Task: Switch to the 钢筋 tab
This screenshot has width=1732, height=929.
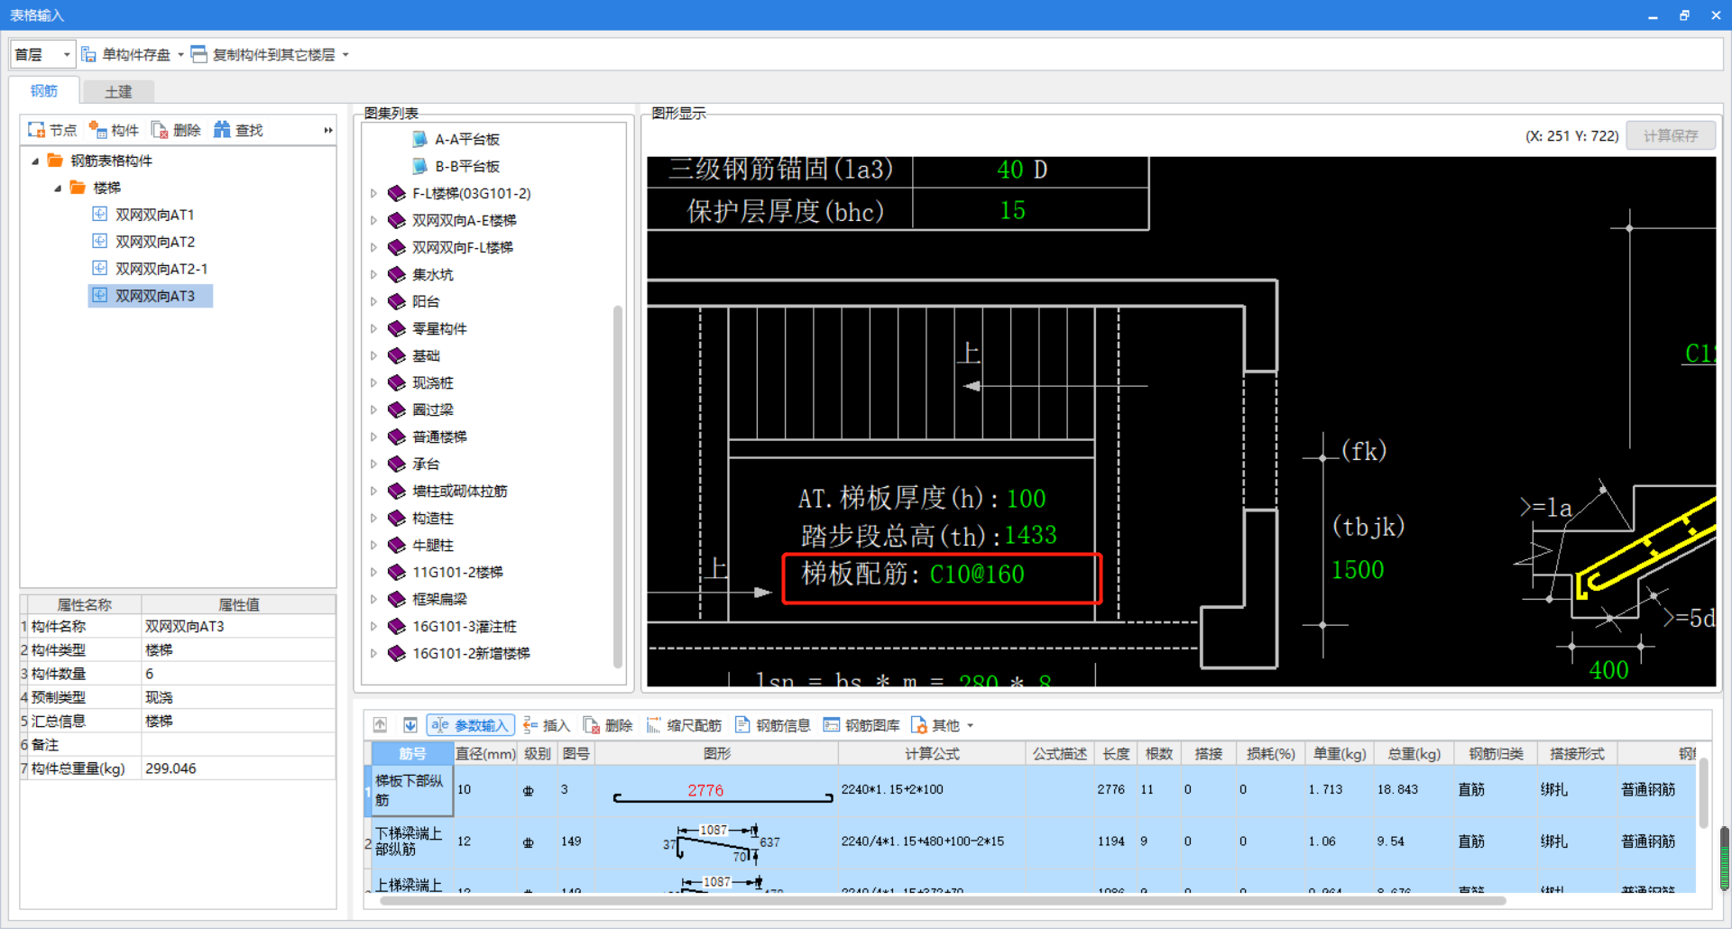Action: (44, 91)
